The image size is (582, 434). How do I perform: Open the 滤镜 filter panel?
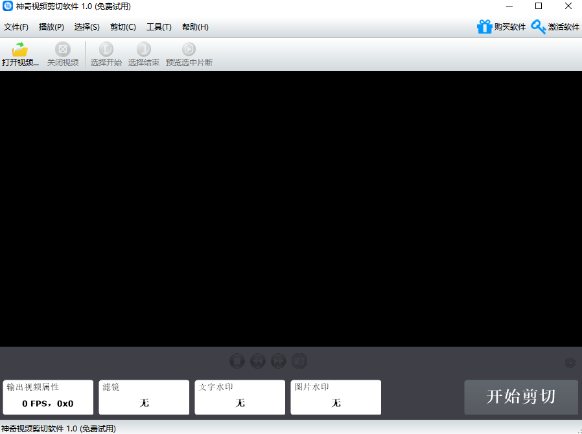click(143, 396)
